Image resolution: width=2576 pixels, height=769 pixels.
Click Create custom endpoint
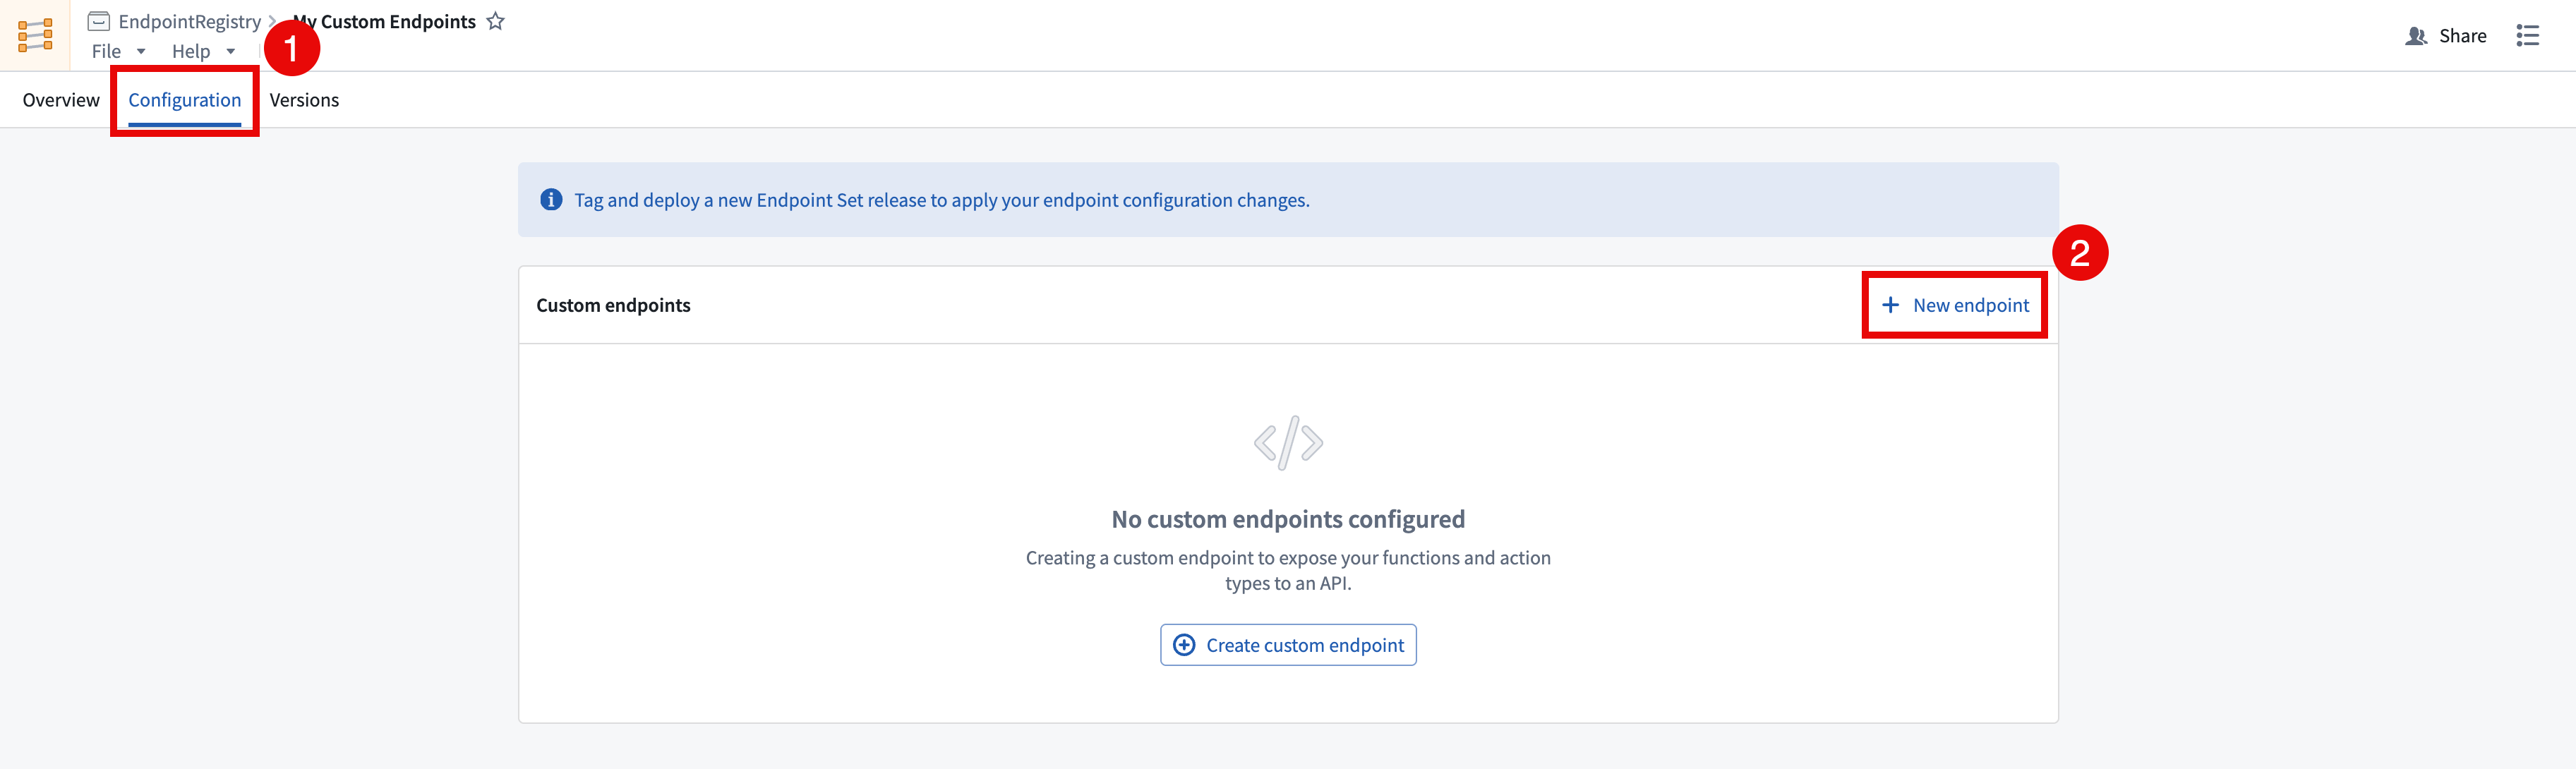click(1288, 645)
